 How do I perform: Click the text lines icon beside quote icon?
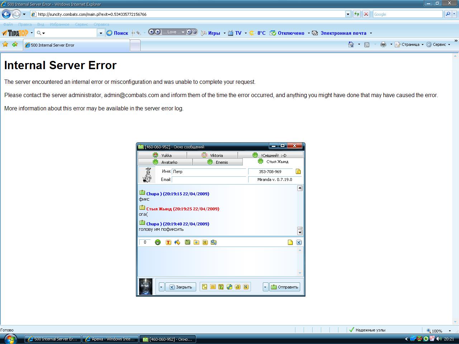[213, 287]
